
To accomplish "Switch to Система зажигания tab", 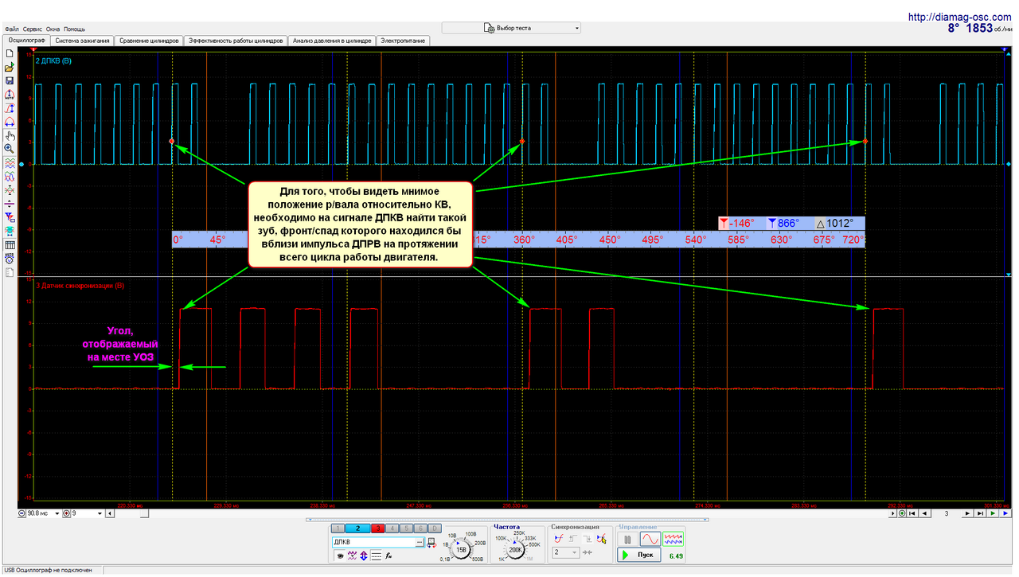I will coord(82,40).
